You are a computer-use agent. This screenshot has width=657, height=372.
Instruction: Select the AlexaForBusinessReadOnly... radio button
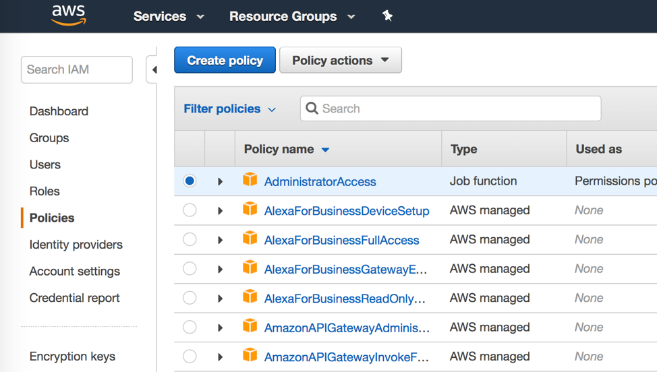(x=190, y=298)
